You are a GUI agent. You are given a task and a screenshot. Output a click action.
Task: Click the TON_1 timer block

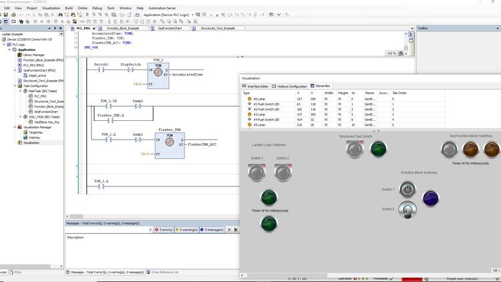point(158,76)
